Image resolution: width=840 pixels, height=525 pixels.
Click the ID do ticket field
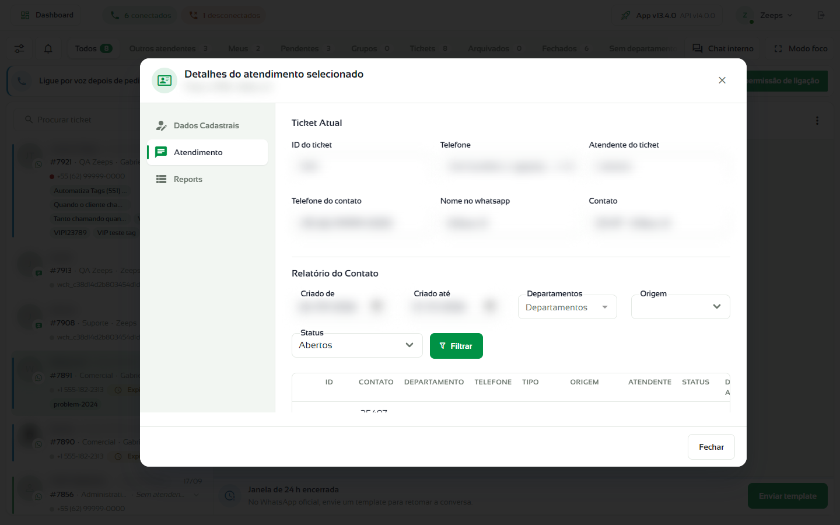pyautogui.click(x=362, y=167)
